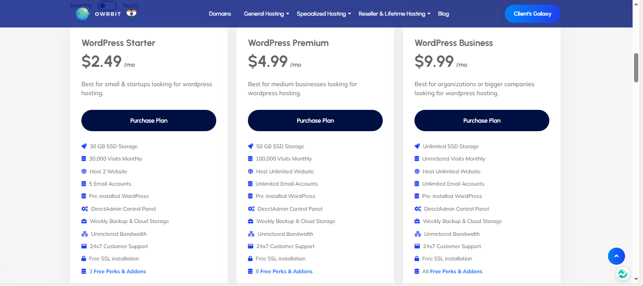
Task: Click globe icon beside Host 2 Website
Action: [84, 171]
